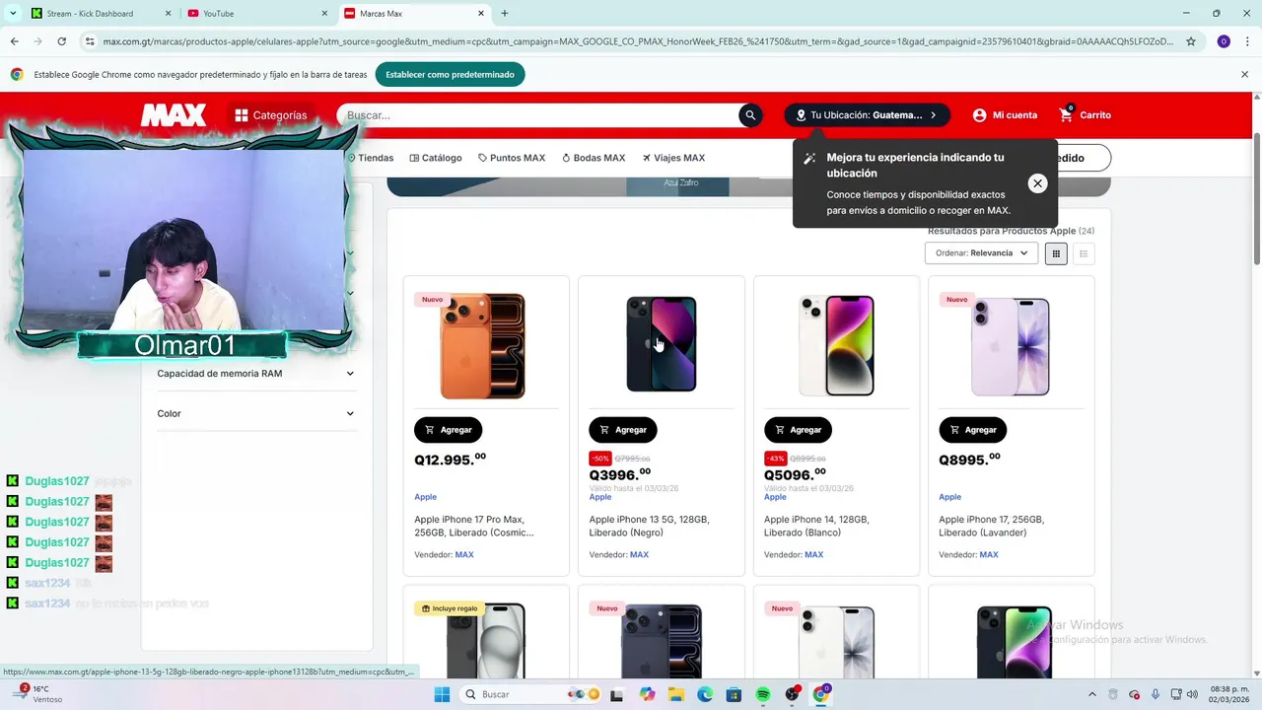Click the Establecer como predeterminado button
Image resolution: width=1262 pixels, height=710 pixels.
coord(450,74)
